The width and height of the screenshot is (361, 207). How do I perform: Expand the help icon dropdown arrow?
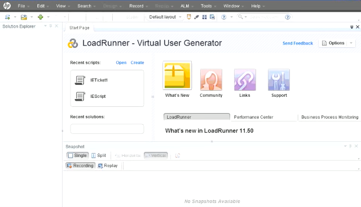[232, 17]
